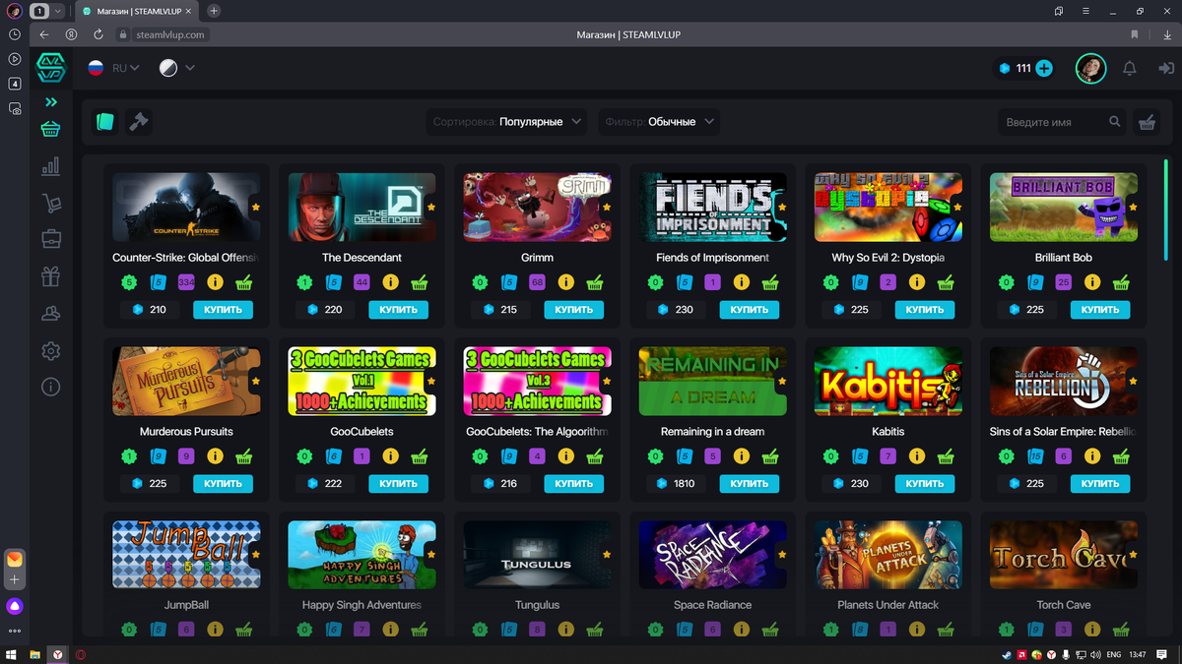Image resolution: width=1182 pixels, height=664 pixels.
Task: Star the Why So Evil 2: Dystopia card
Action: [x=957, y=208]
